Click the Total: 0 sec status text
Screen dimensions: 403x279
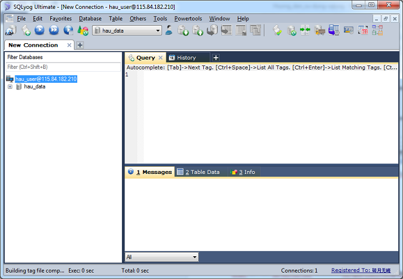pyautogui.click(x=135, y=270)
